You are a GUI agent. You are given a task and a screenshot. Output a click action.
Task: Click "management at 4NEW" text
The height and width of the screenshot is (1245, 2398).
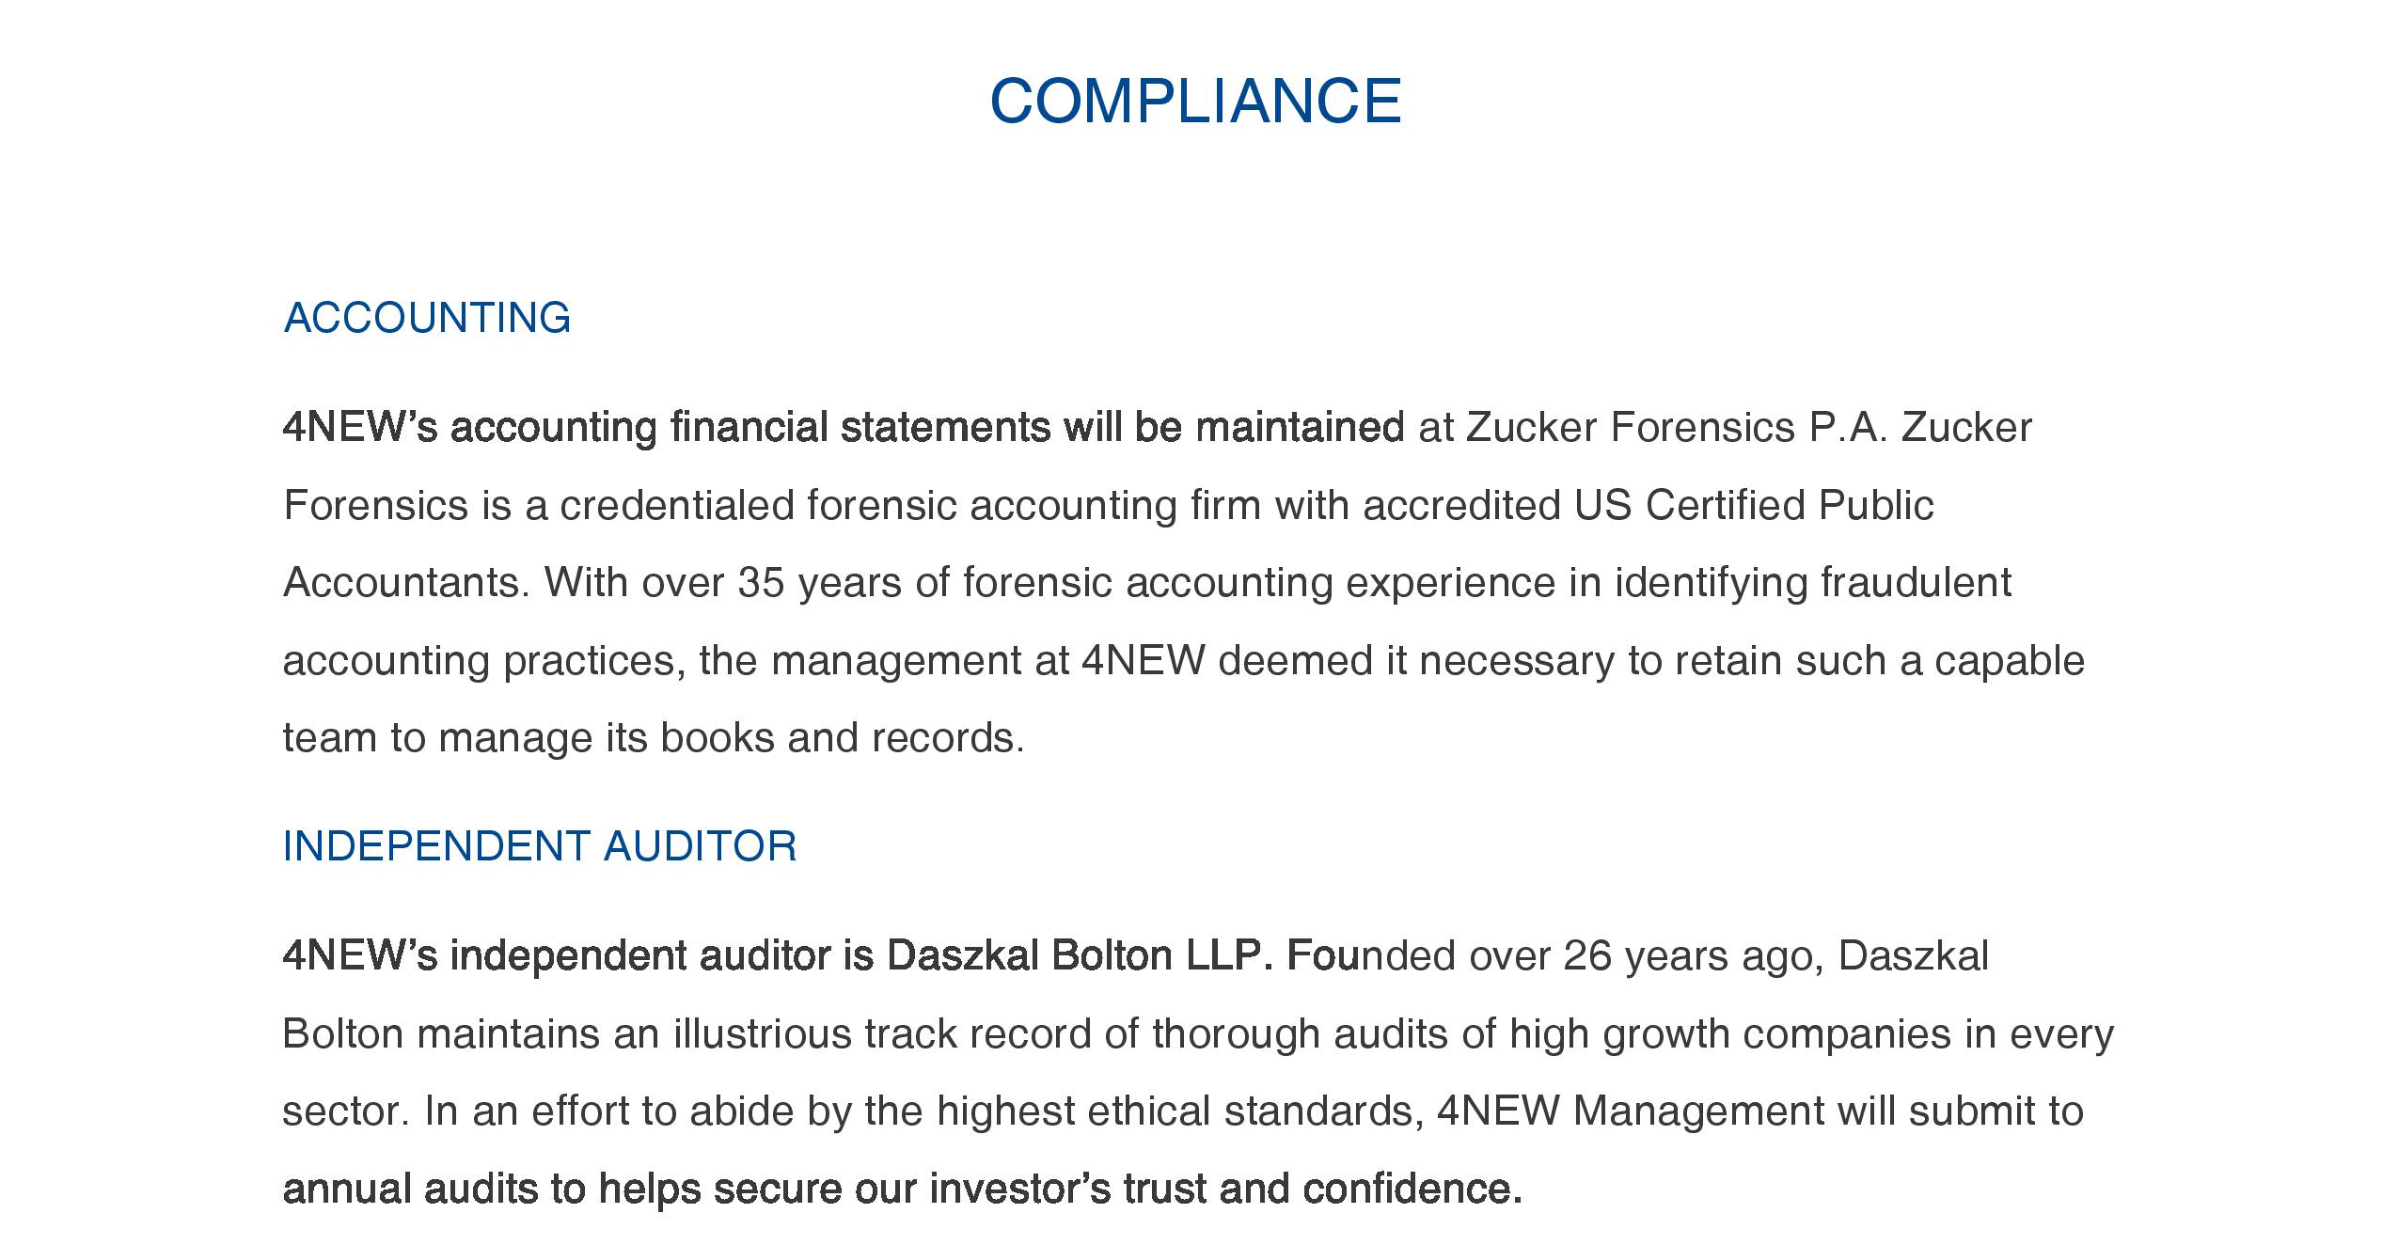point(988,661)
